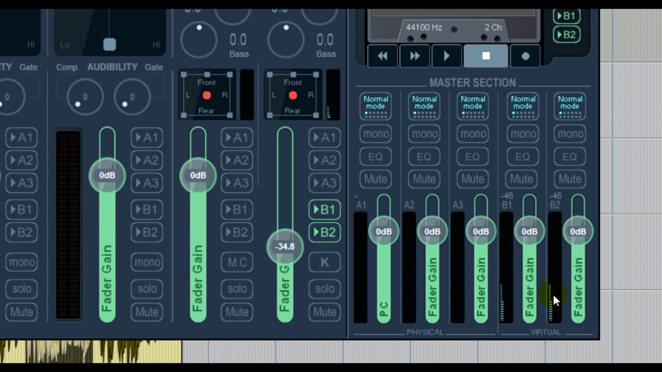This screenshot has width=662, height=372.
Task: Click the A3 master bus 0dB fader
Action: tap(481, 231)
